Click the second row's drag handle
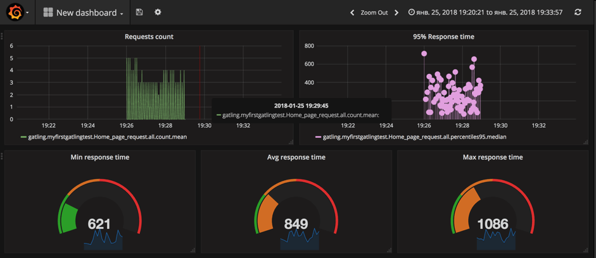Viewport: 596px width, 258px height. point(2,156)
